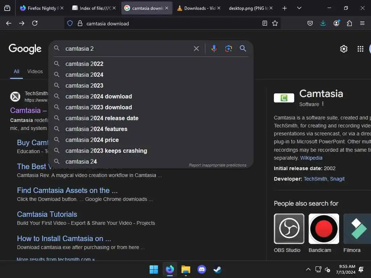Choose suggestion camtasia 2024 download
The width and height of the screenshot is (371, 278).
point(151,96)
